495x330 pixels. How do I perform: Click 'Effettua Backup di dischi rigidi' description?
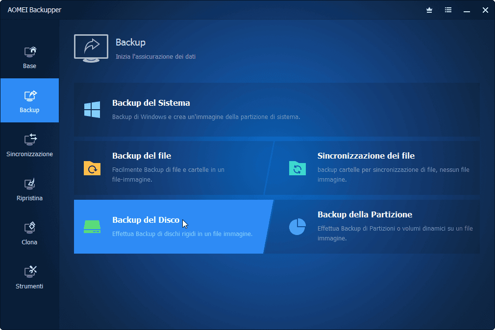[x=182, y=234]
